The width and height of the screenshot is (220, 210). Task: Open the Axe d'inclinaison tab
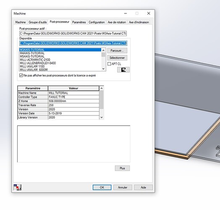[x=139, y=22]
